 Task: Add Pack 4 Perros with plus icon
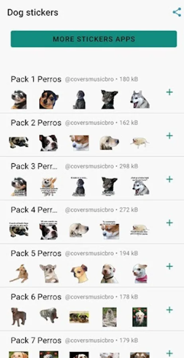(x=169, y=223)
